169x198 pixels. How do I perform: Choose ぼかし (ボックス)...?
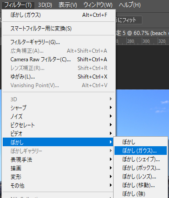(x=140, y=168)
